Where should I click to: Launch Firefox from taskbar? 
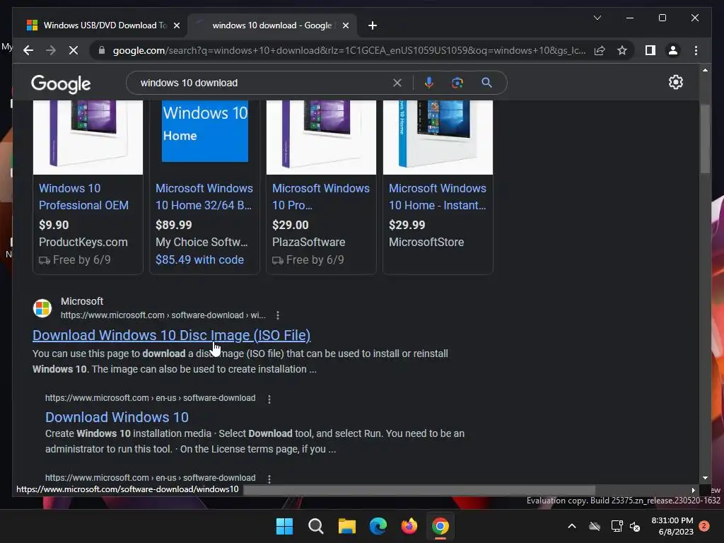pos(409,526)
